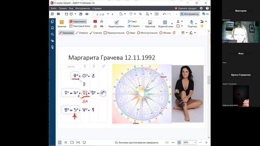Expand the add page dropdown arrow
Image resolution: width=260 pixels, height=146 pixels.
125,14
